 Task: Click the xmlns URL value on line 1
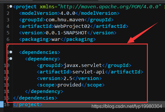110,7
